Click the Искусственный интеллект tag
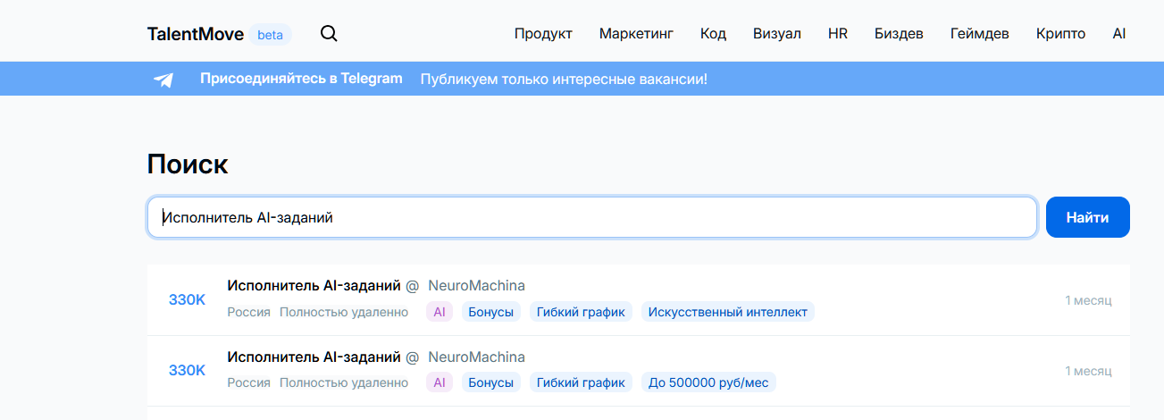 coord(727,312)
